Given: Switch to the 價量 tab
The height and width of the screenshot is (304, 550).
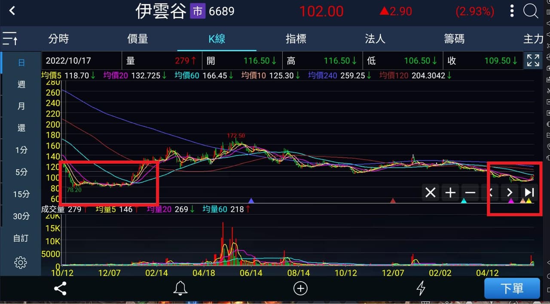Looking at the screenshot, I should (x=137, y=39).
